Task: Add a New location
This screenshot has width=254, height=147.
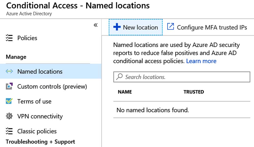Action: point(136,27)
